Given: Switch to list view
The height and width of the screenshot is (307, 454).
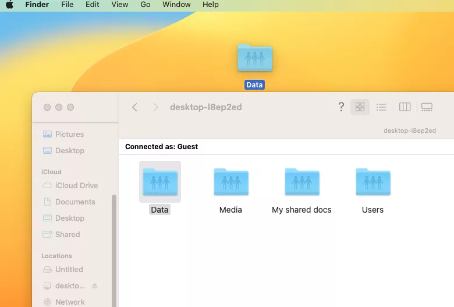Looking at the screenshot, I should pyautogui.click(x=381, y=107).
